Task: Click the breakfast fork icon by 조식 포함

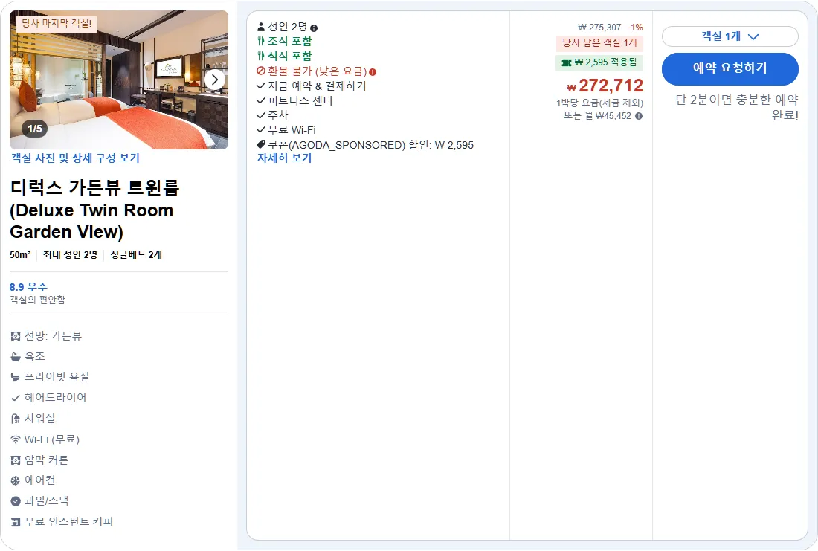Action: pos(261,41)
